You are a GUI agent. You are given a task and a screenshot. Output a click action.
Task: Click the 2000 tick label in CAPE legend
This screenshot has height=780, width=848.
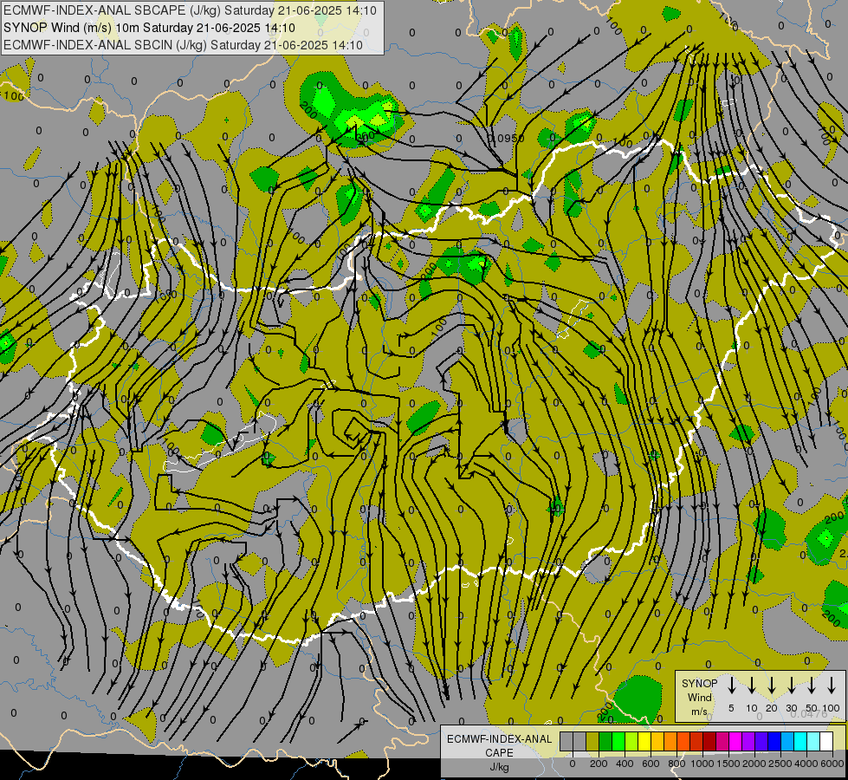click(754, 764)
